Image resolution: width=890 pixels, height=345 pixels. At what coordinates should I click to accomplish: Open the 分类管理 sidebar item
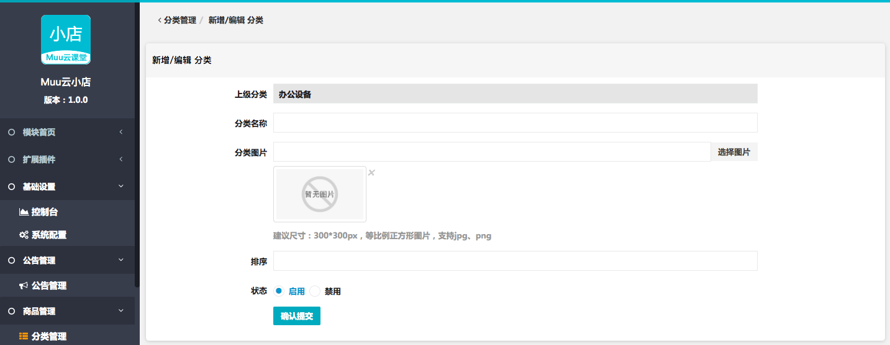pos(67,336)
